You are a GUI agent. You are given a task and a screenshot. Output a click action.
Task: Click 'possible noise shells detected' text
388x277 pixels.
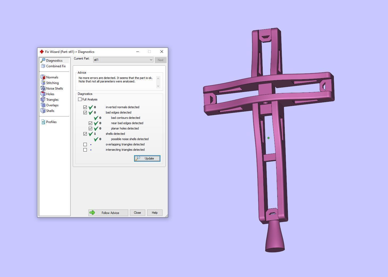tap(130, 139)
